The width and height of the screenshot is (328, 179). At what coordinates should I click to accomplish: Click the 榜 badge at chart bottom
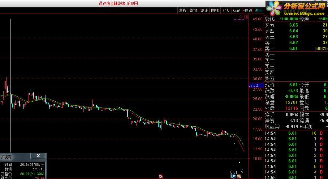[239, 177]
